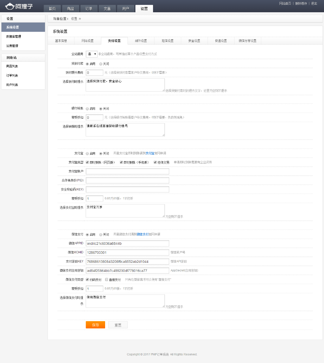Open the 订单 top navigation tab
The height and width of the screenshot is (363, 324).
tap(89, 9)
